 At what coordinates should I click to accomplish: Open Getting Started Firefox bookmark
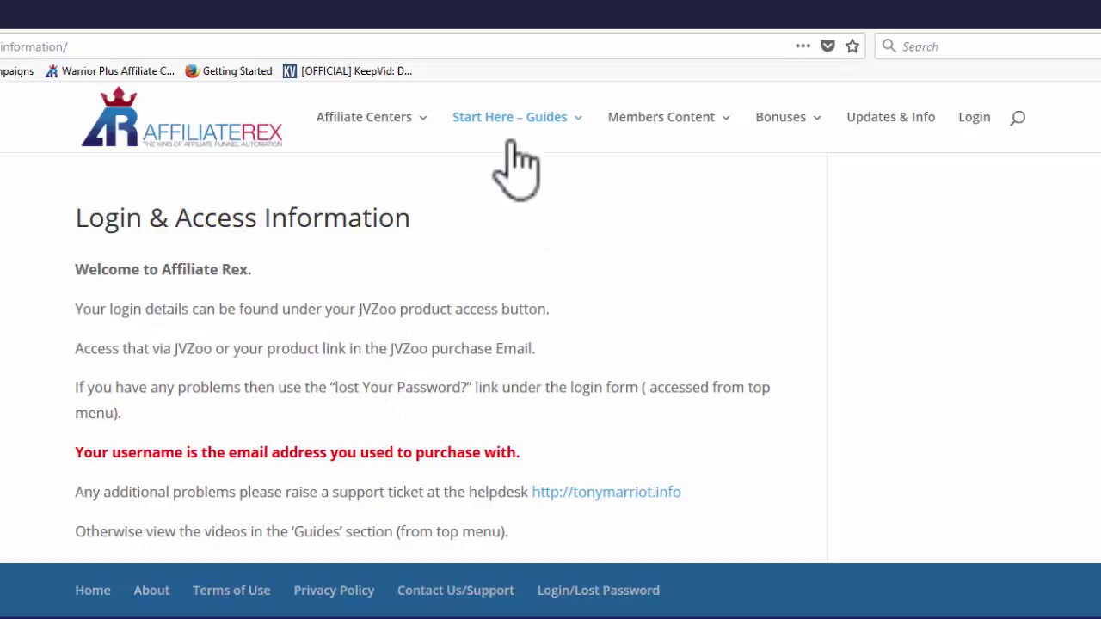click(x=229, y=71)
